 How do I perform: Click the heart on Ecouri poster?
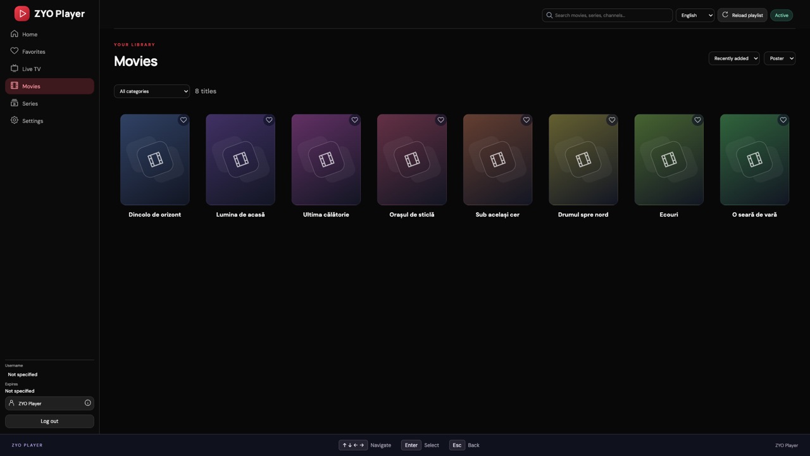tap(697, 120)
